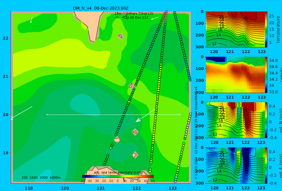This screenshot has height=191, width=282.
Task: Click the vel. E panel colorbar
Action: point(266,165)
